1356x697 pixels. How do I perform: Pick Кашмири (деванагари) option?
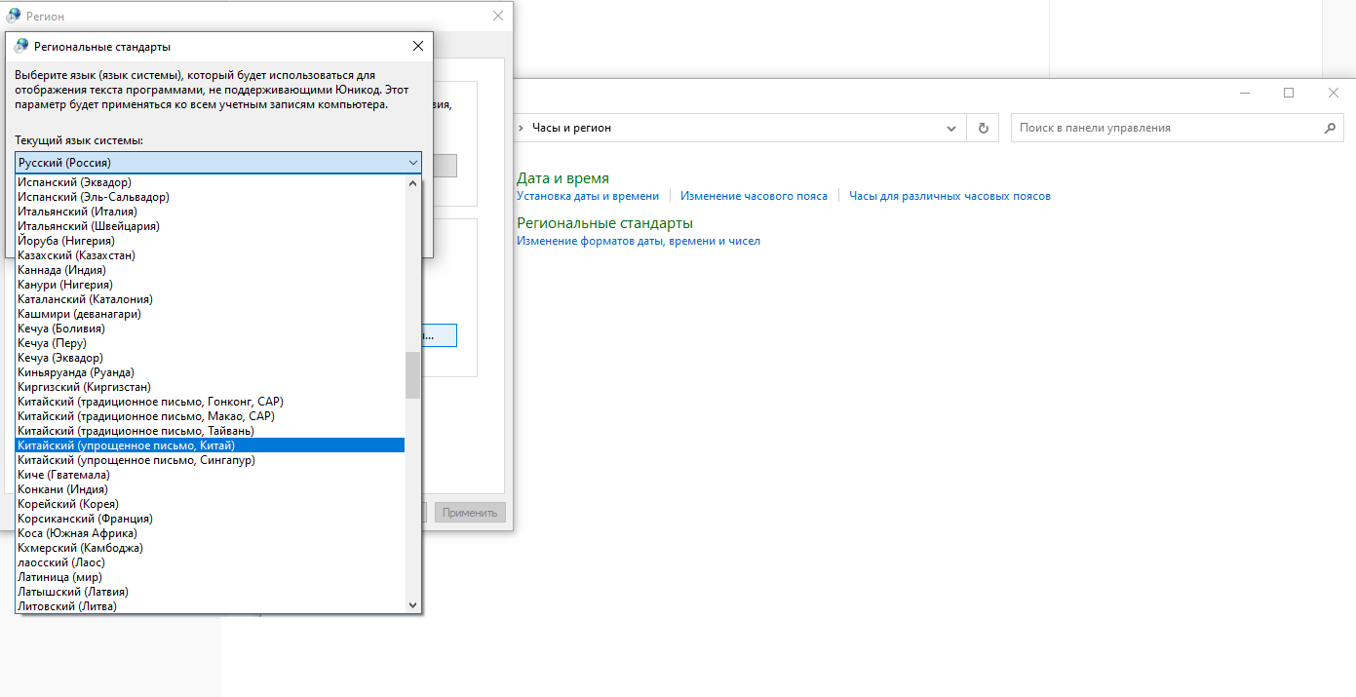coord(210,314)
